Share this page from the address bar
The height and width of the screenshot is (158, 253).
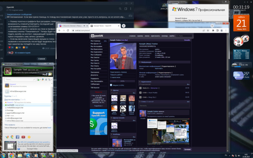point(204,30)
